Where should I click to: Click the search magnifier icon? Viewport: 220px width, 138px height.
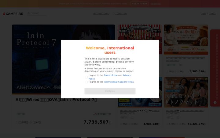pyautogui.click(x=29, y=13)
